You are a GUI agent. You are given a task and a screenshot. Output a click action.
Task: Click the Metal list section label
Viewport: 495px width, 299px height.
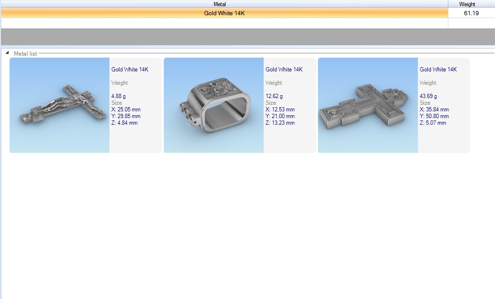(x=25, y=54)
